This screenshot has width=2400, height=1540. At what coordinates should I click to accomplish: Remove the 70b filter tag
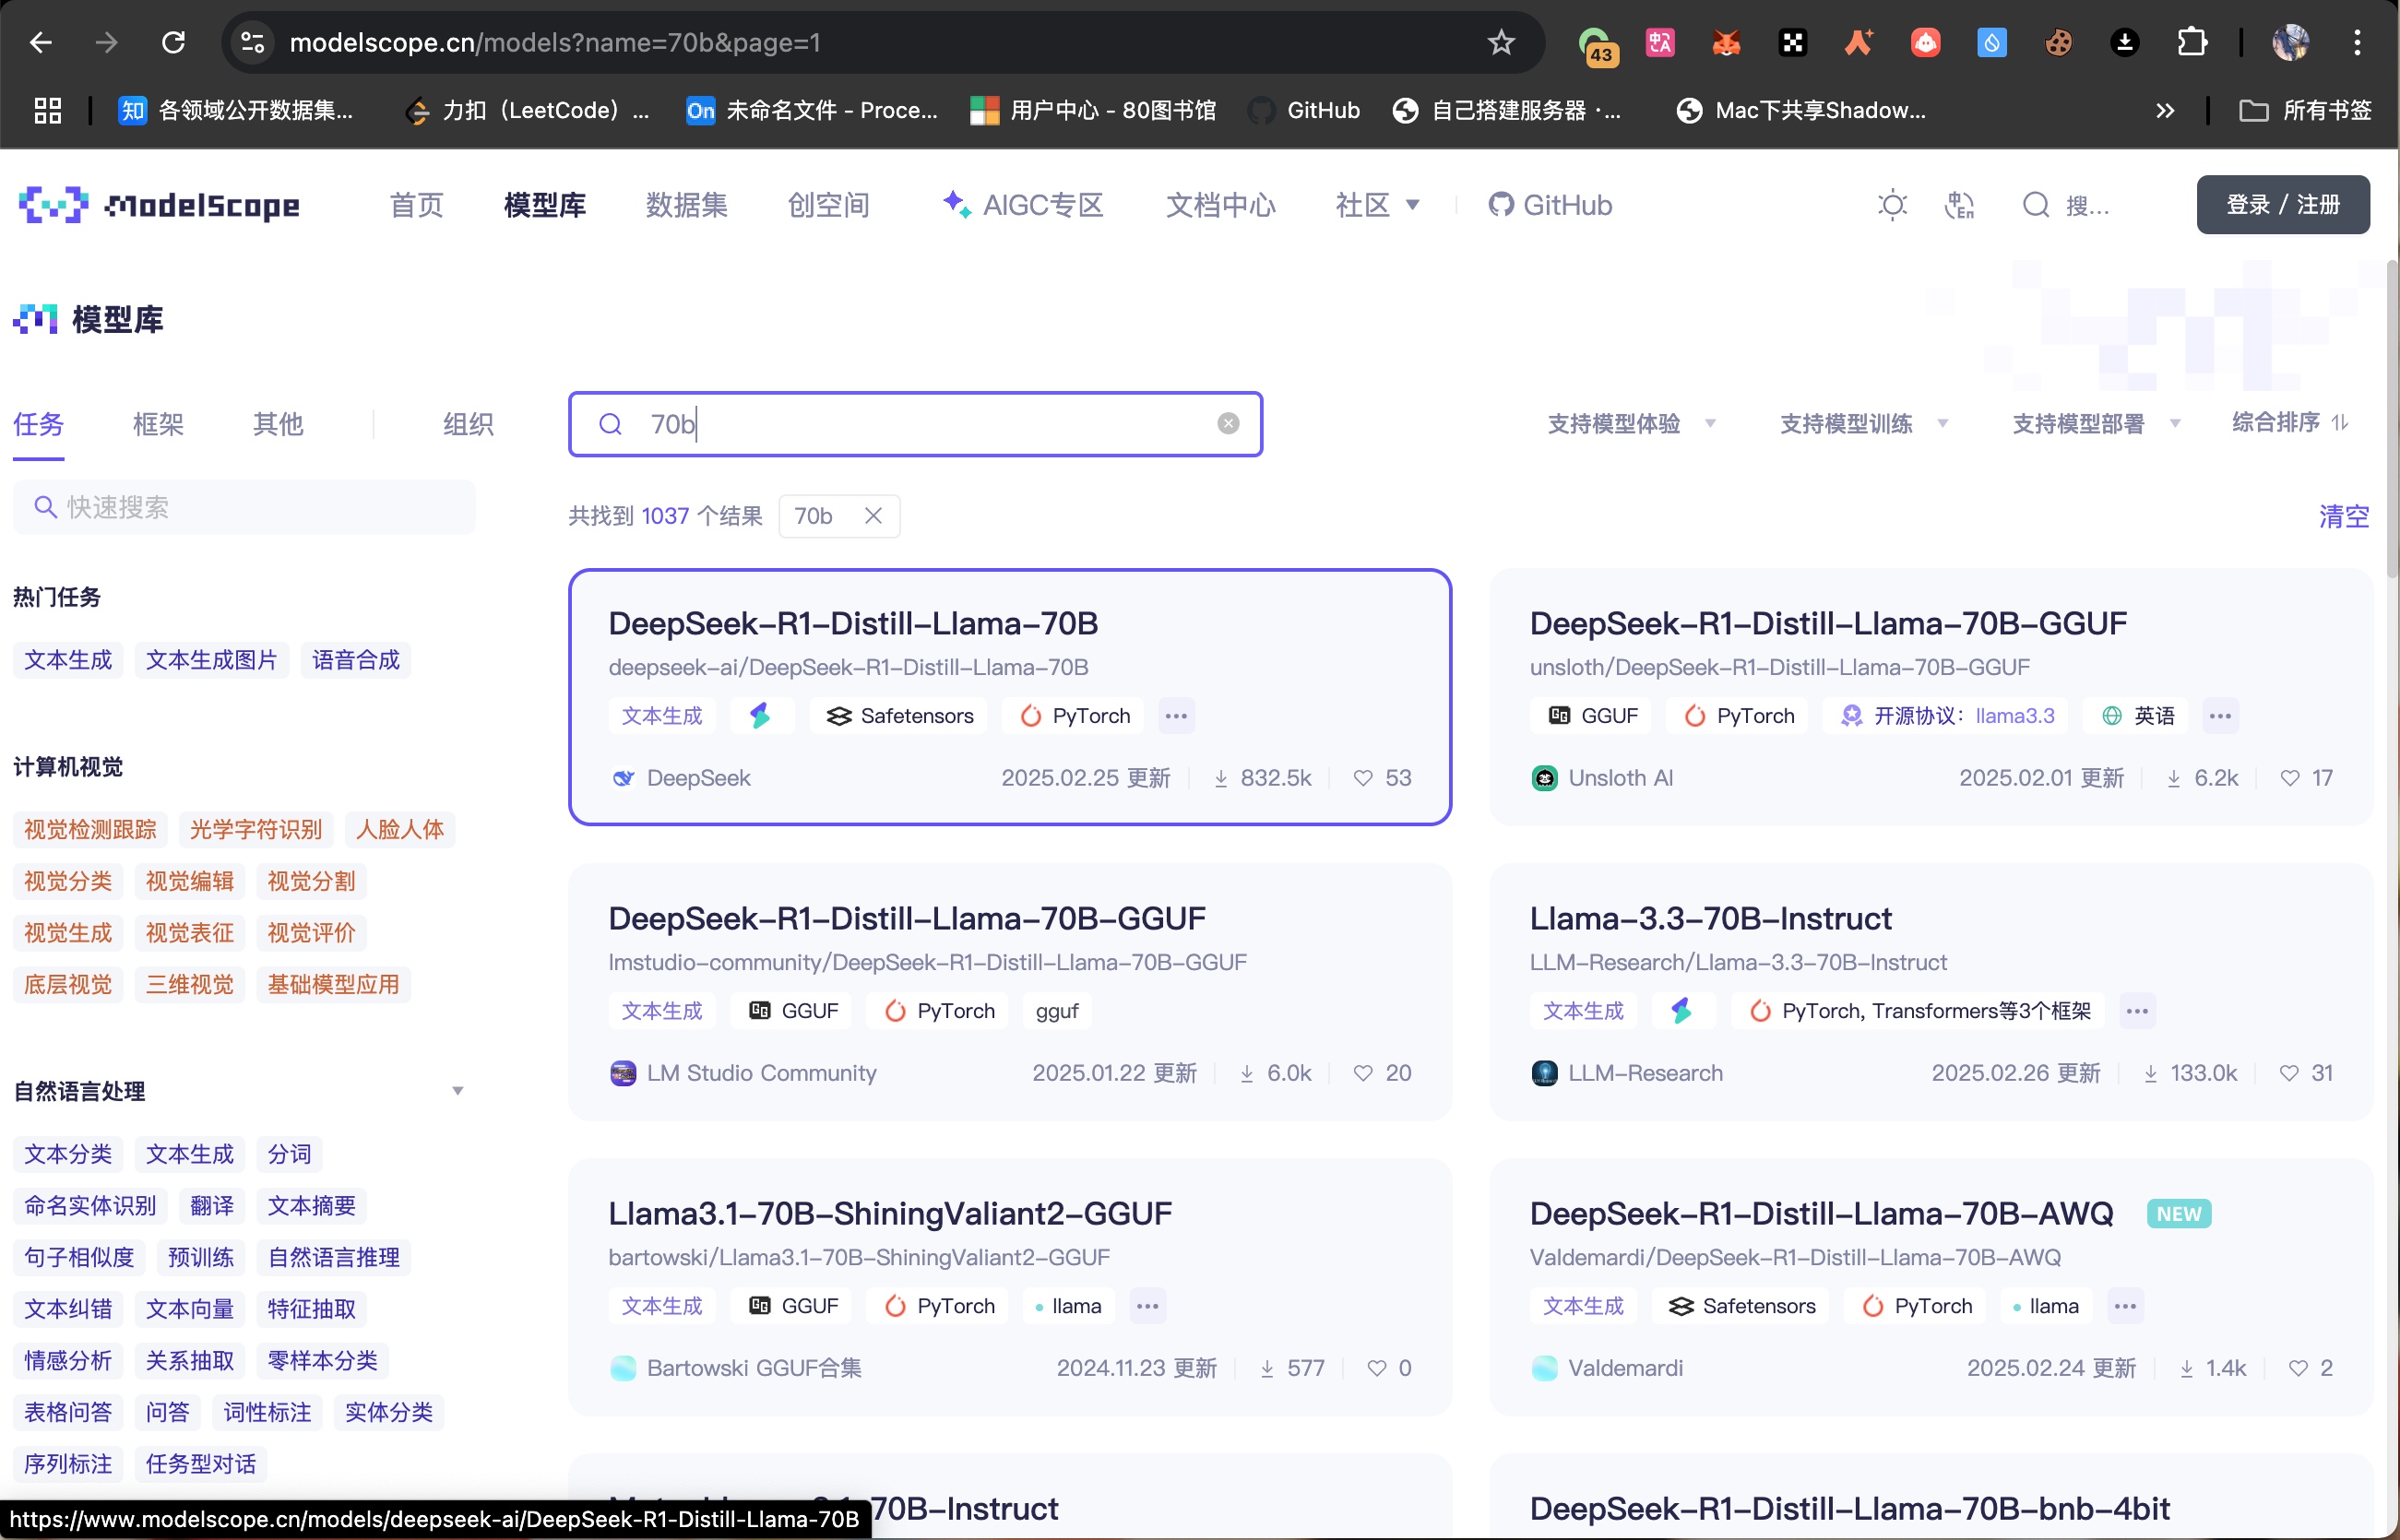[873, 516]
